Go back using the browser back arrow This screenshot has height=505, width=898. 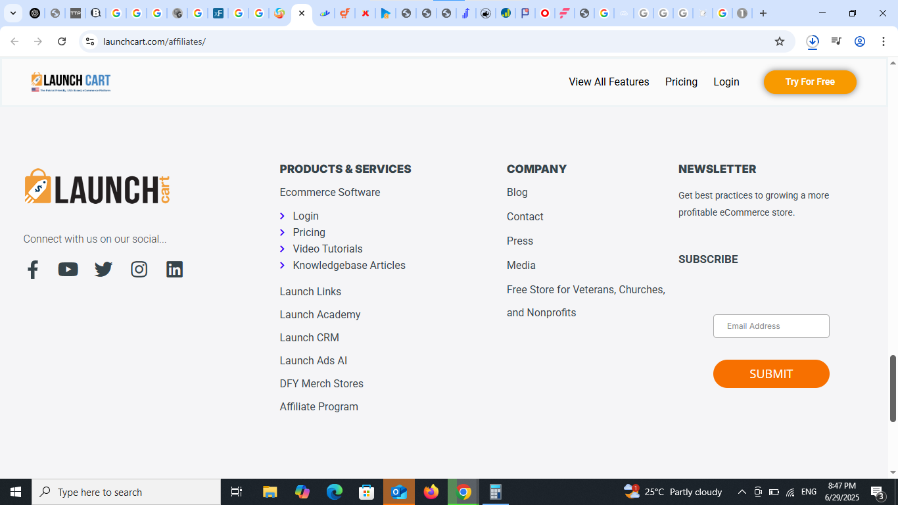tap(14, 41)
